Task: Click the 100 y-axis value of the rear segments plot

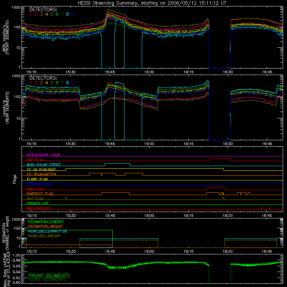Action: (x=17, y=97)
